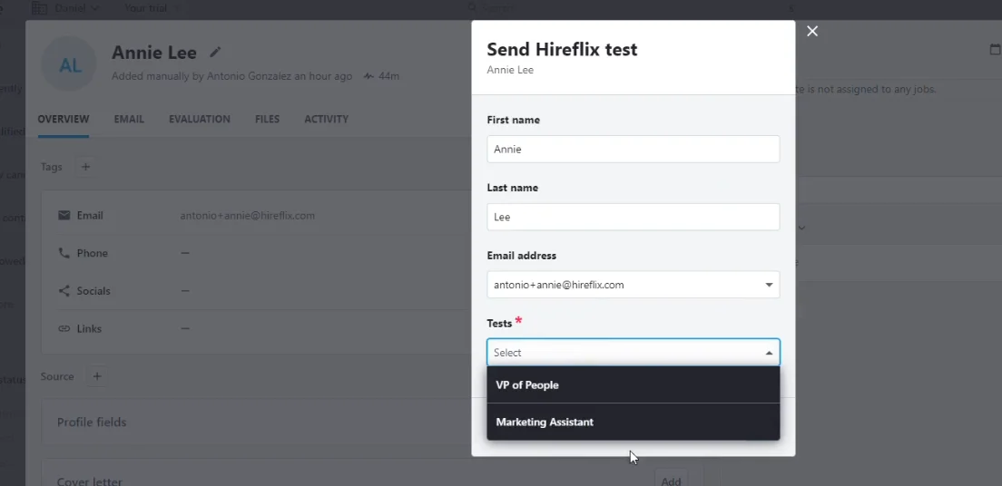Select the VP of People test

pos(633,385)
